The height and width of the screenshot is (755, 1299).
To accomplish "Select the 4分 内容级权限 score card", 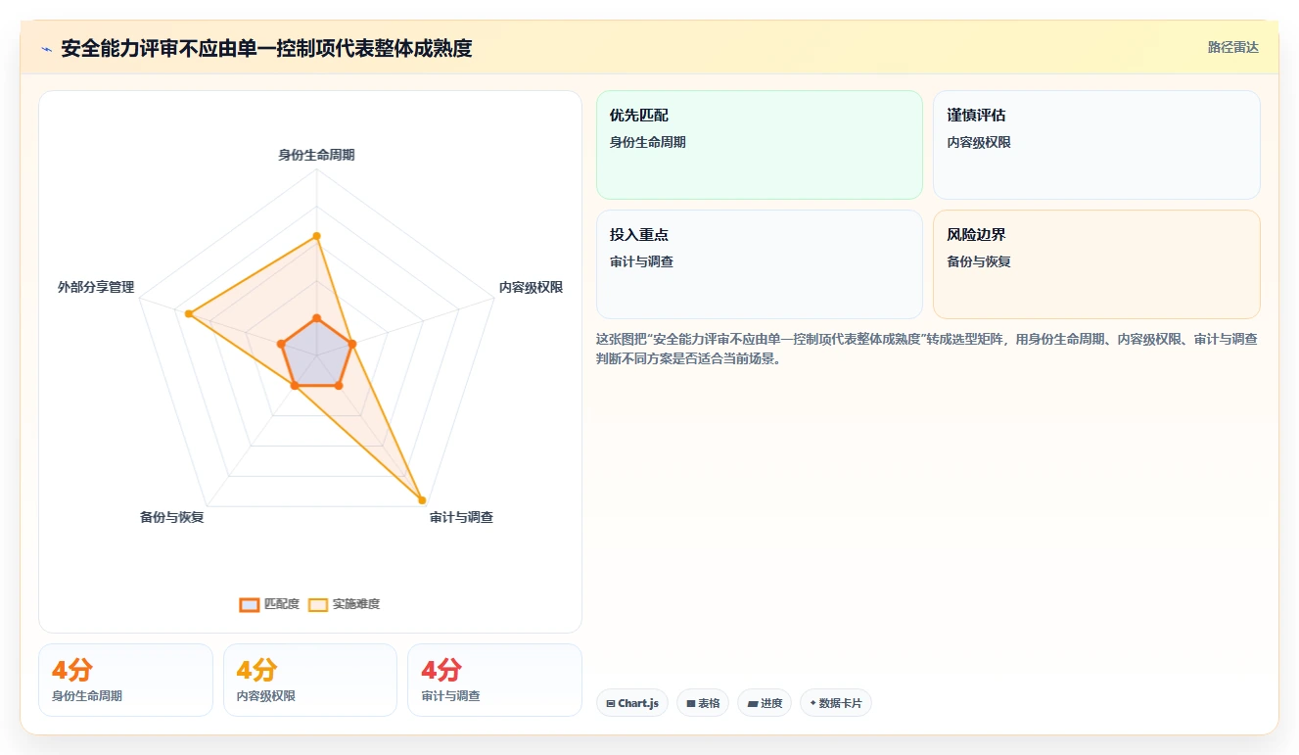I will tap(310, 680).
